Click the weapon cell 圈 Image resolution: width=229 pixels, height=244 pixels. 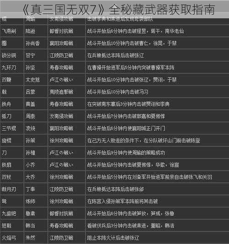click(x=4, y=43)
